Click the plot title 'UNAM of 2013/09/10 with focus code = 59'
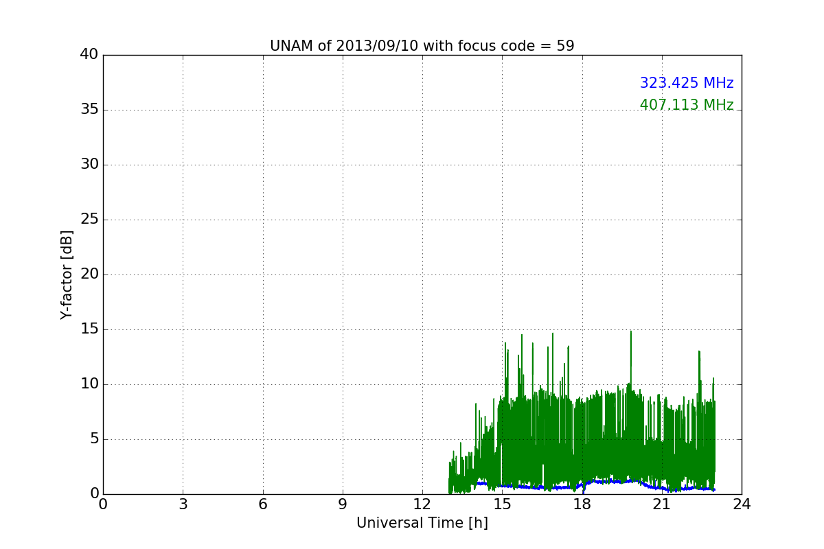The image size is (824, 549). click(x=422, y=46)
